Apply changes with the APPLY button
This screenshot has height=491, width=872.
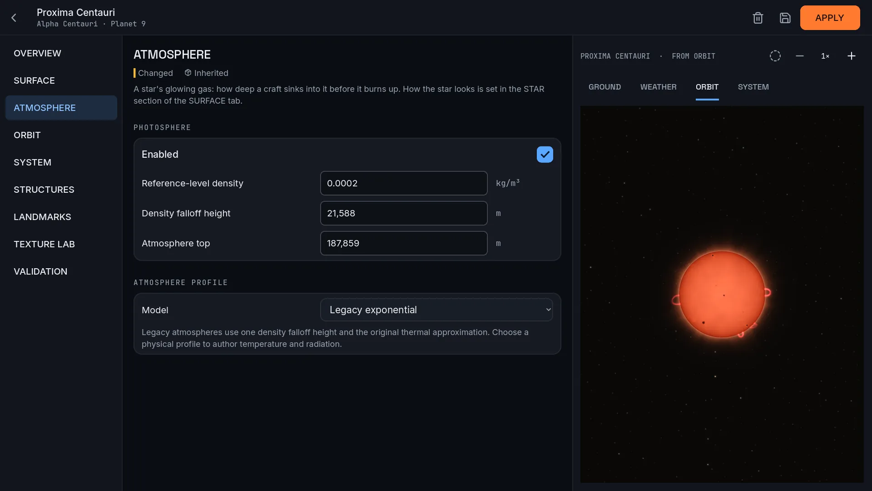[829, 18]
